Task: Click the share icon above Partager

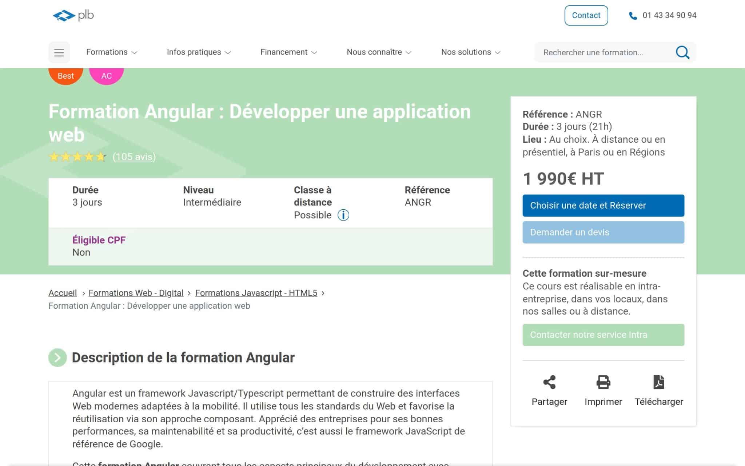Action: 549,382
